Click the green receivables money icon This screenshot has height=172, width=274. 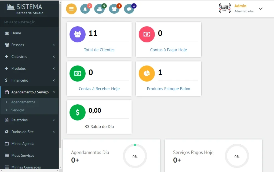(78, 74)
